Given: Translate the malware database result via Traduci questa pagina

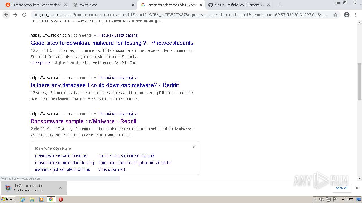Looking at the screenshot, I should click(x=117, y=78).
